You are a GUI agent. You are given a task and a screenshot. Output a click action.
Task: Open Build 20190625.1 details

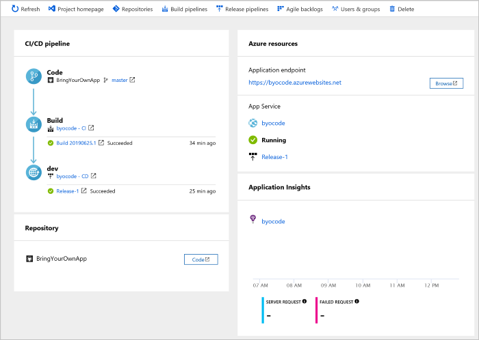pos(76,143)
